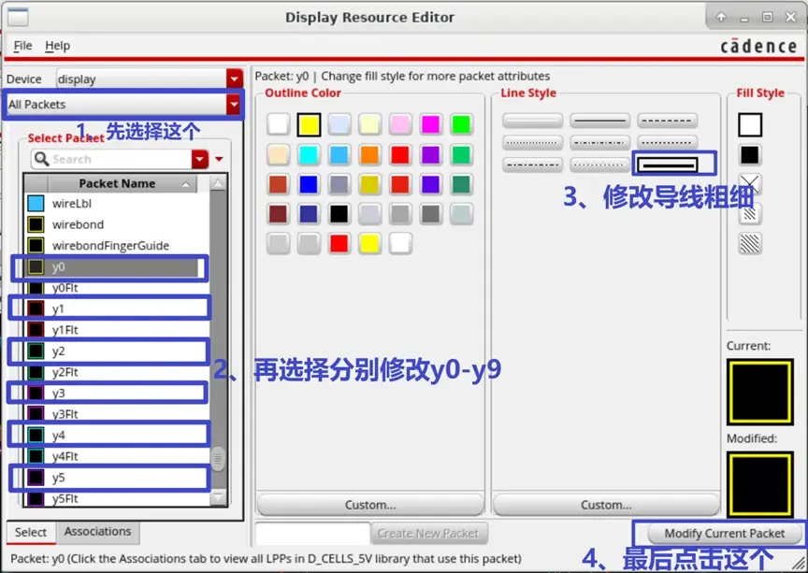Choose the X cross fill style

tap(750, 184)
